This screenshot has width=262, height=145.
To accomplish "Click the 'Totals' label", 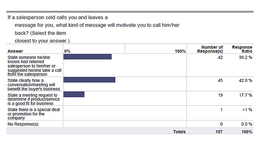I will [179, 132].
